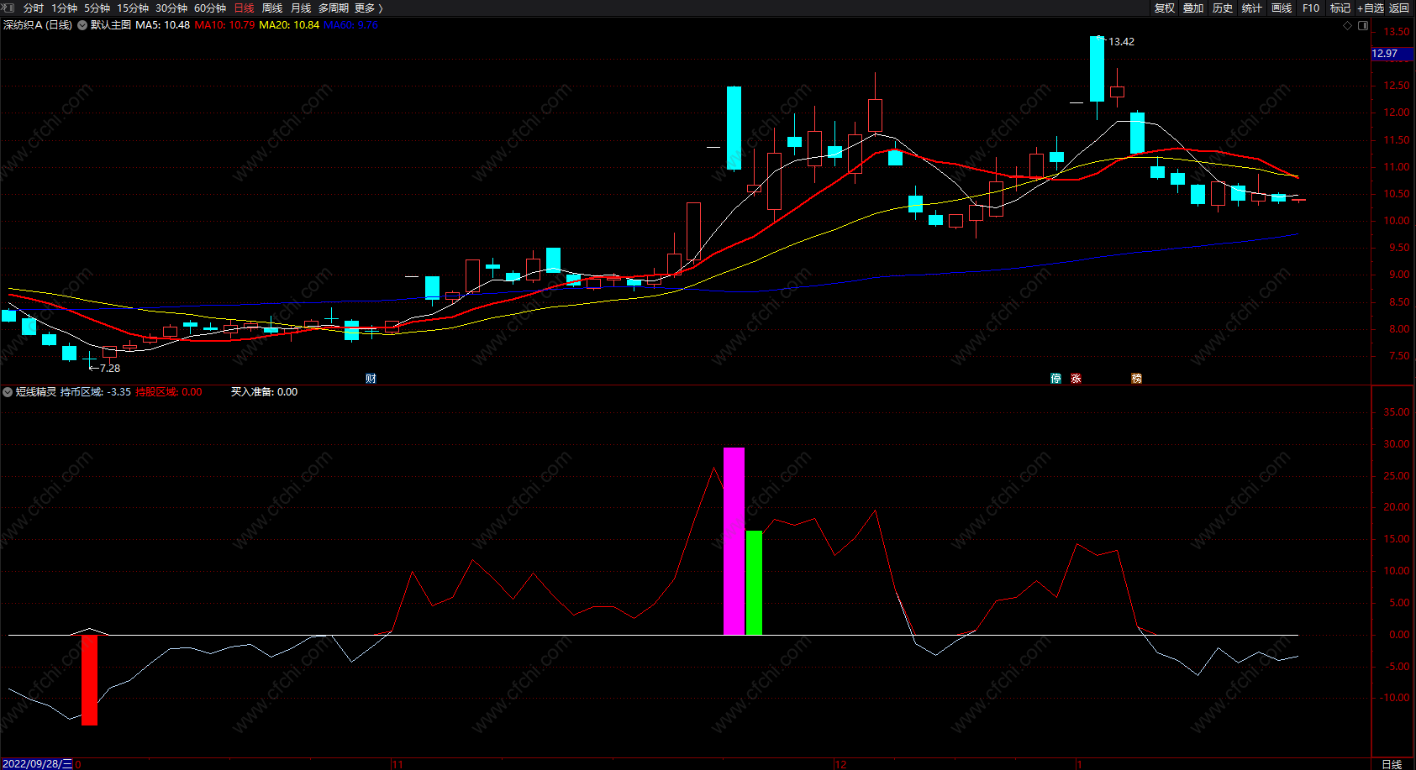The width and height of the screenshot is (1416, 770).
Task: Open the 复权 adjustment options
Action: [1165, 8]
